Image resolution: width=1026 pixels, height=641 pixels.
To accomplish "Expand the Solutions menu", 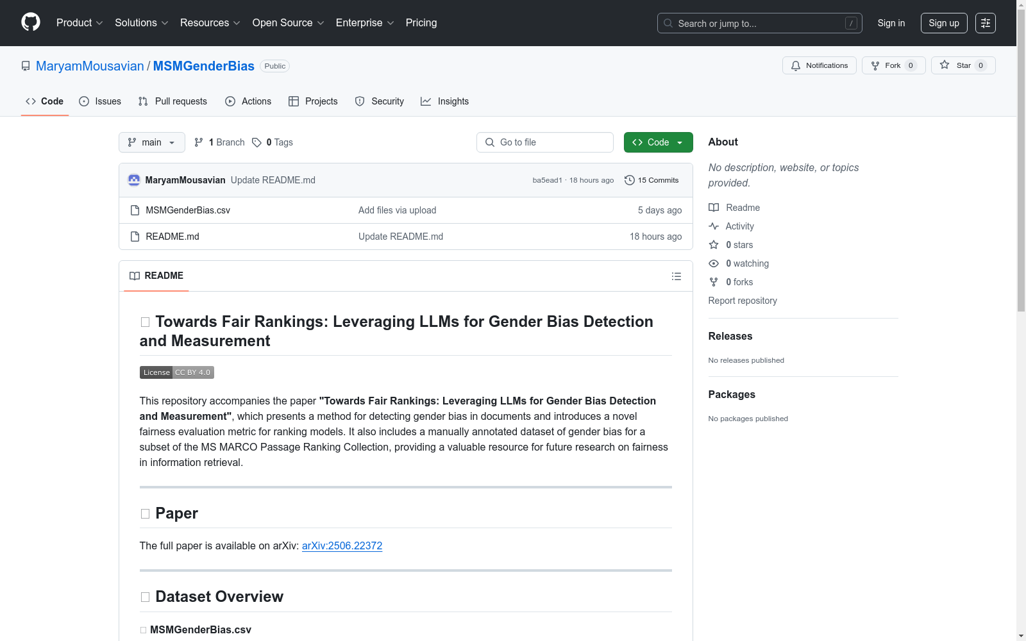I will [142, 23].
